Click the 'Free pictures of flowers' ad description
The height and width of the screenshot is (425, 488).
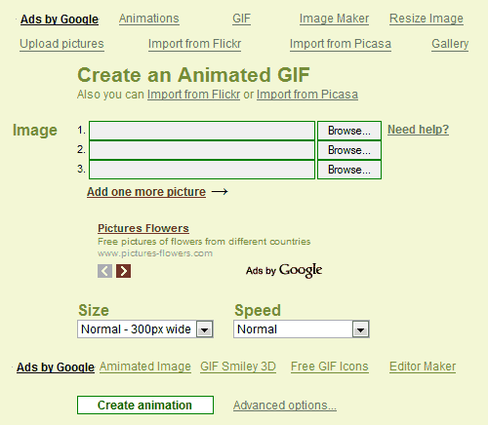[204, 242]
